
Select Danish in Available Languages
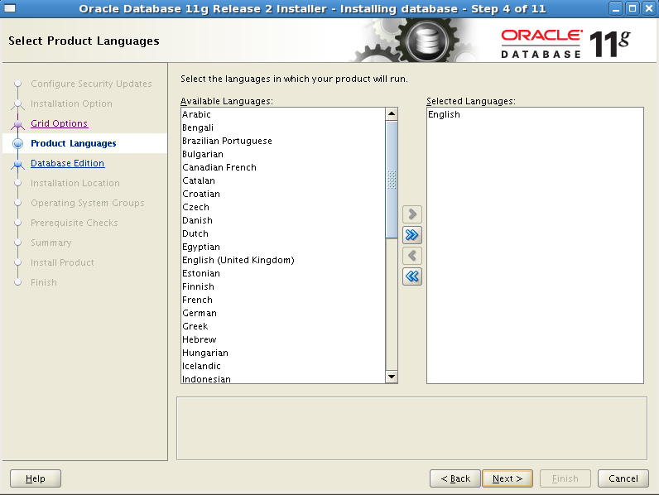pyautogui.click(x=283, y=220)
